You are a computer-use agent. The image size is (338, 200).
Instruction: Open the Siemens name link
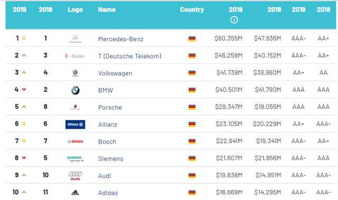110,159
